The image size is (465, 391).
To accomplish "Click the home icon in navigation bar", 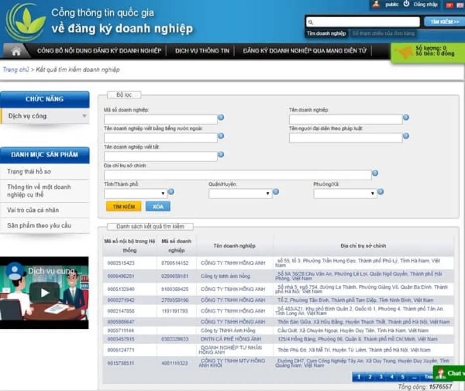I will coord(16,51).
